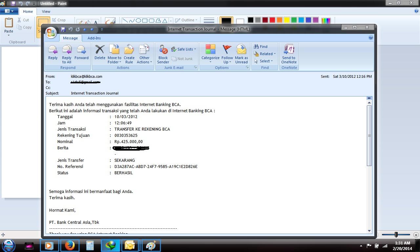This screenshot has width=420, height=252.
Task: Click Paste in Paint's Clipboard group
Action: pos(9,26)
